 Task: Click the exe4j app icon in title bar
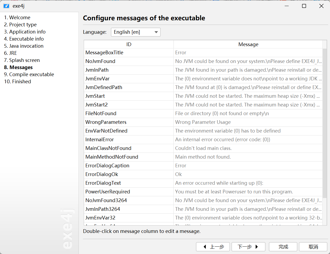[6, 6]
